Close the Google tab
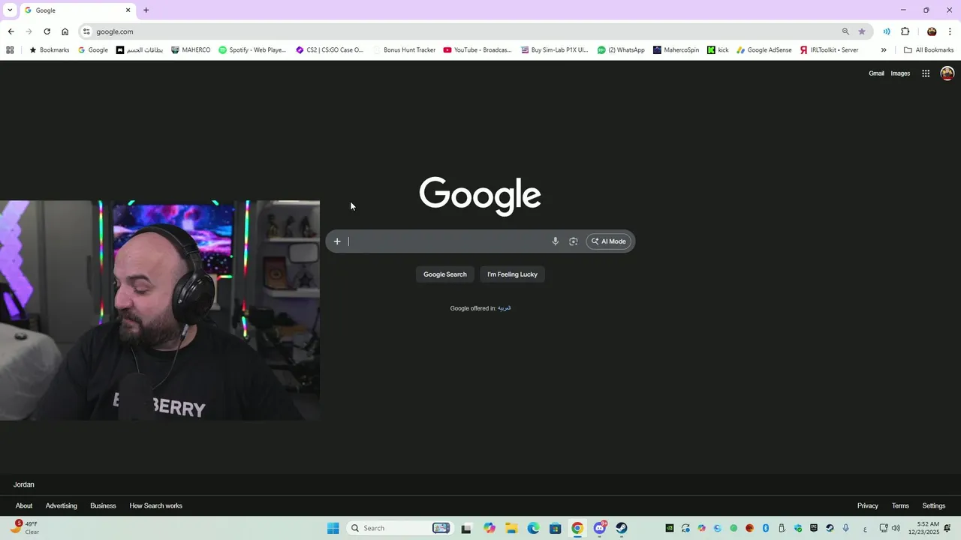This screenshot has height=540, width=961. 128,10
